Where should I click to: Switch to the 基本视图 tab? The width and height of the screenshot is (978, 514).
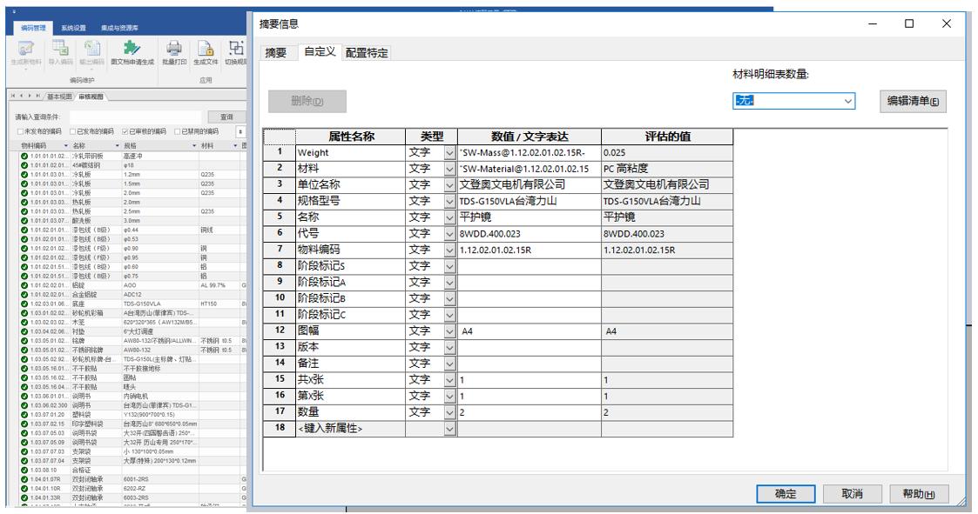[59, 95]
